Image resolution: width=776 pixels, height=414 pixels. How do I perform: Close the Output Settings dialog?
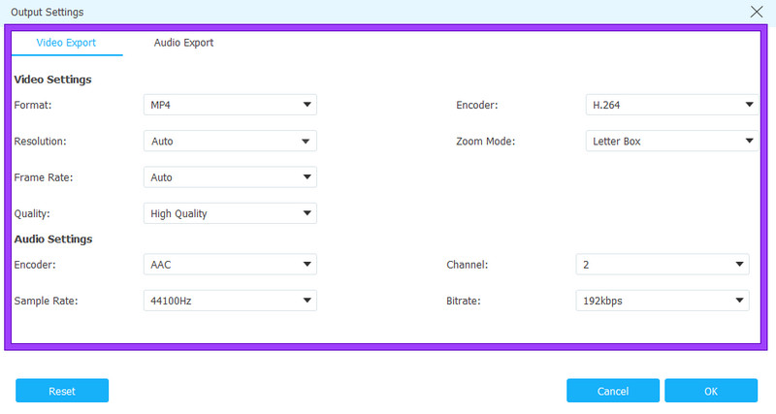pos(757,12)
